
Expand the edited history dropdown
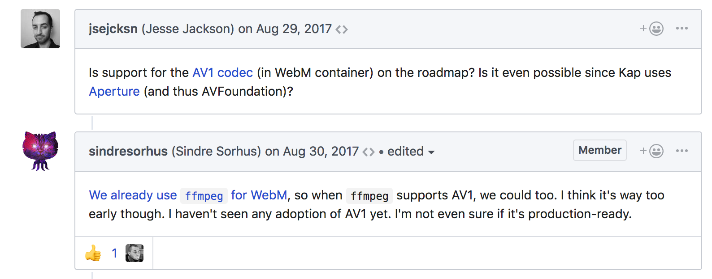(411, 152)
